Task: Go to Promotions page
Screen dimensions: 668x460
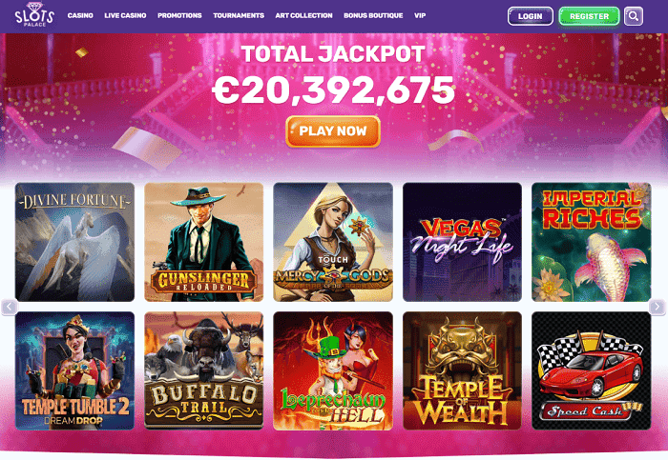Action: pyautogui.click(x=179, y=16)
